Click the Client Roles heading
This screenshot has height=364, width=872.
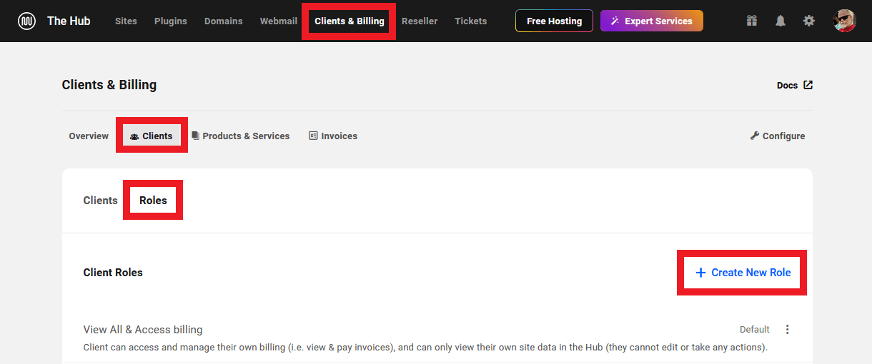(x=113, y=273)
